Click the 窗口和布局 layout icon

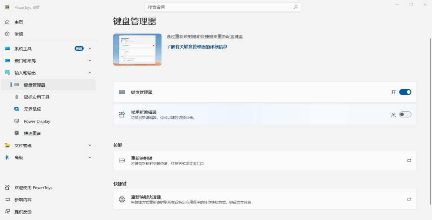8,61
